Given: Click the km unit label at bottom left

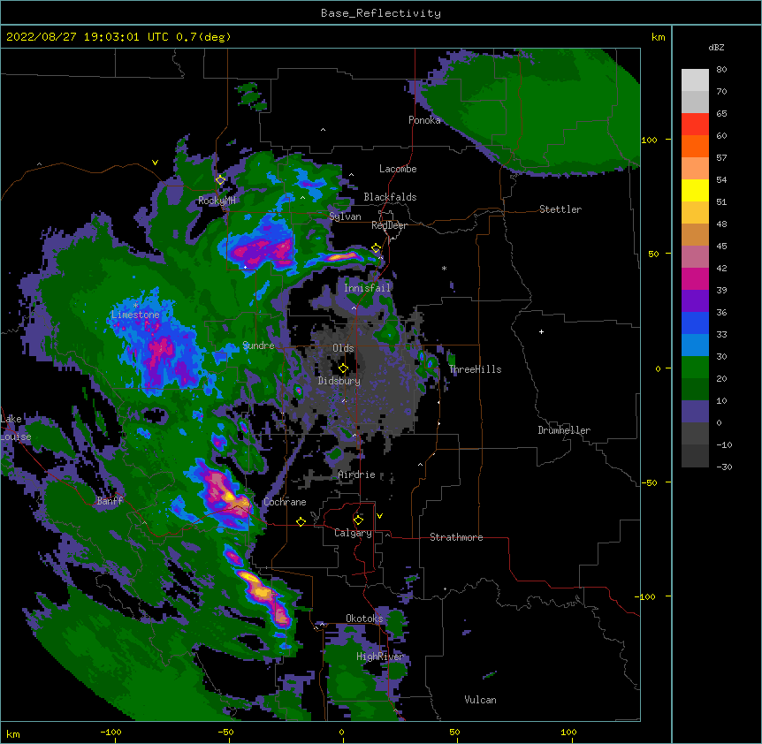Looking at the screenshot, I should point(13,734).
